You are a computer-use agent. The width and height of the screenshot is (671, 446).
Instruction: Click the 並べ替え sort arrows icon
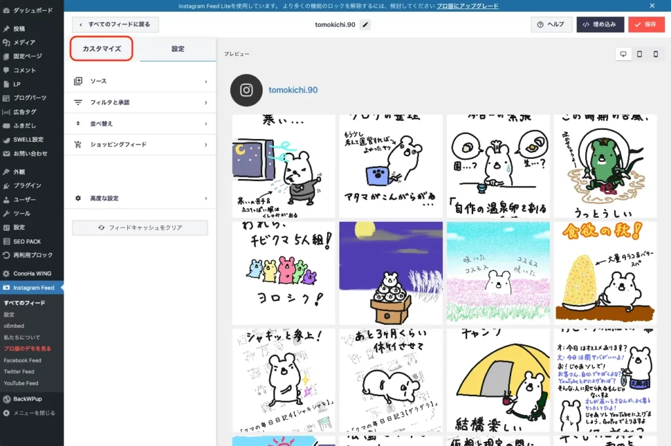[x=78, y=123]
